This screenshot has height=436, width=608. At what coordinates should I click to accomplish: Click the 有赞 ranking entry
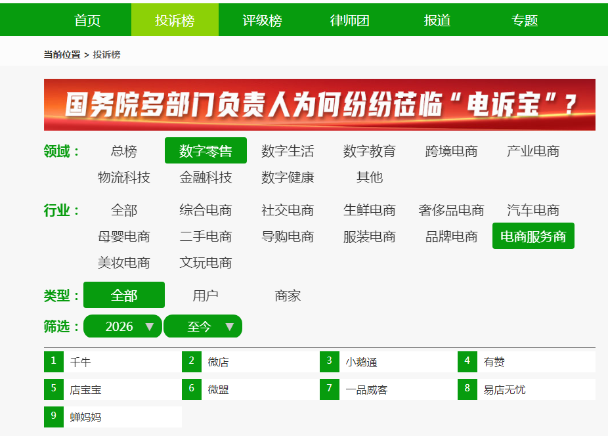pyautogui.click(x=527, y=362)
